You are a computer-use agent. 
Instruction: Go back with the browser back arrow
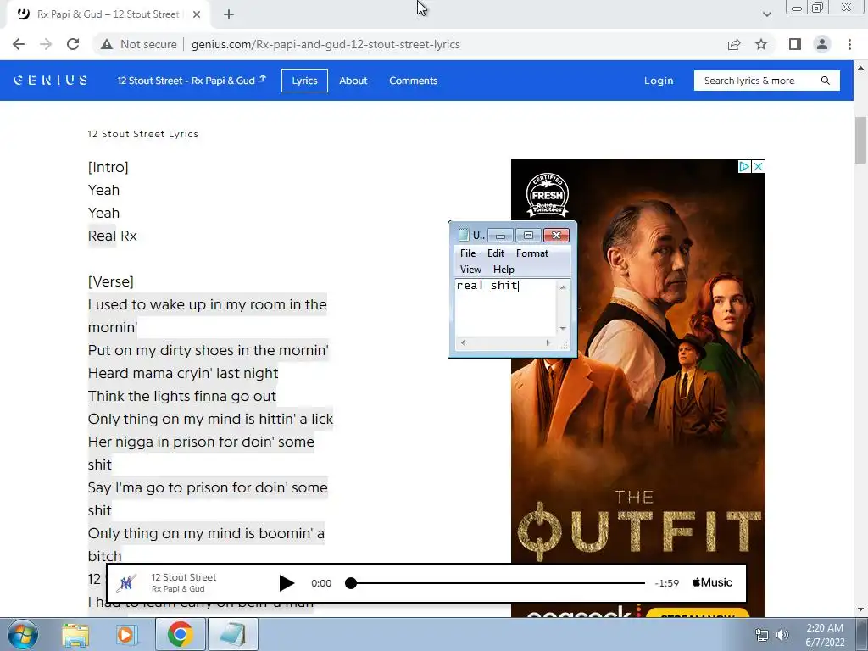pyautogui.click(x=19, y=44)
